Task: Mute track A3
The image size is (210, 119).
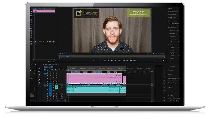Action: tap(56, 94)
